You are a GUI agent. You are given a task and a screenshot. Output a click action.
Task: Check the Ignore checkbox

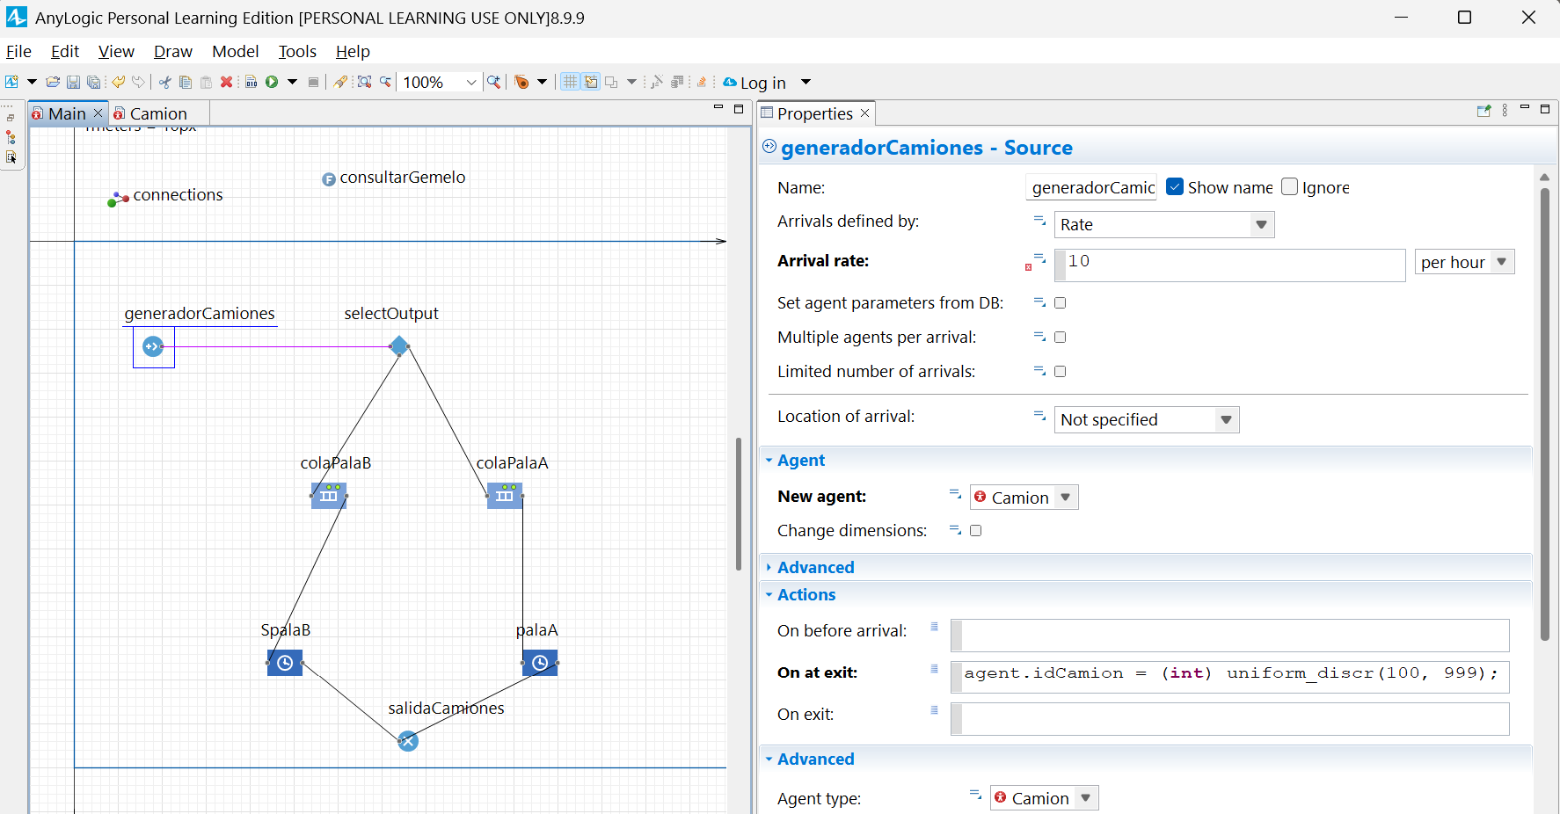coord(1290,186)
